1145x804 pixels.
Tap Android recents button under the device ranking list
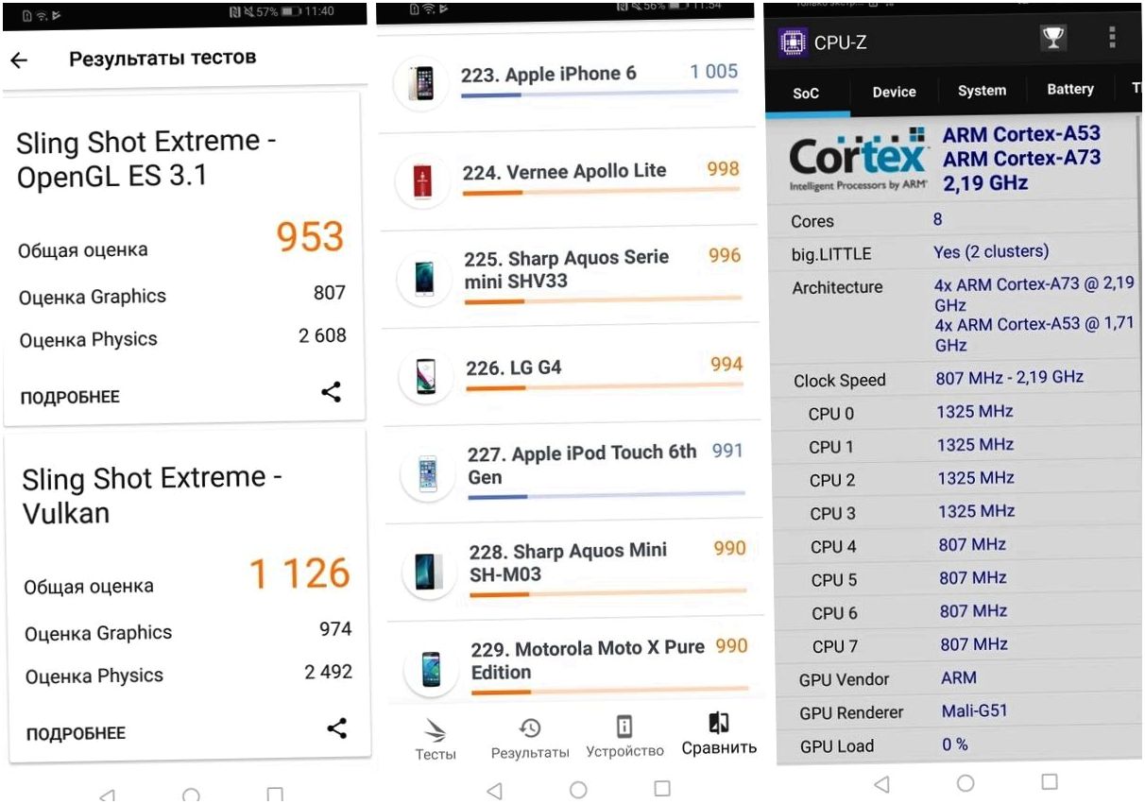pyautogui.click(x=662, y=788)
